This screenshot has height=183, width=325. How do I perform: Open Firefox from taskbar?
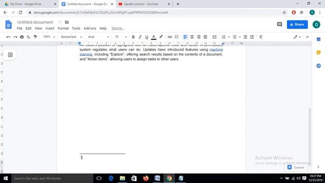tap(146, 178)
